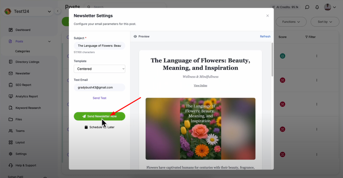Open the Template dropdown set to Centered
The height and width of the screenshot is (178, 343).
click(99, 69)
